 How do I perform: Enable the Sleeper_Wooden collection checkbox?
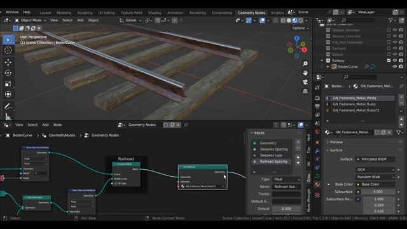pos(389,30)
